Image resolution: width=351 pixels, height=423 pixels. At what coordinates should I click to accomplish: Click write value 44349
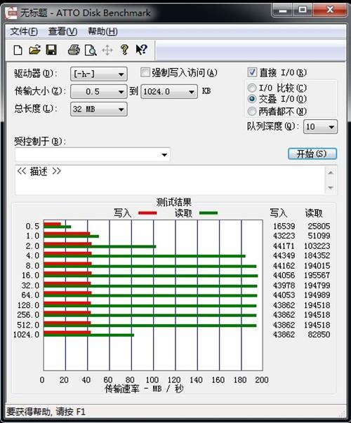[284, 255]
